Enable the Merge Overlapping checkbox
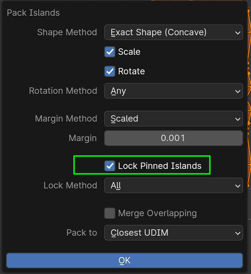 pyautogui.click(x=110, y=214)
